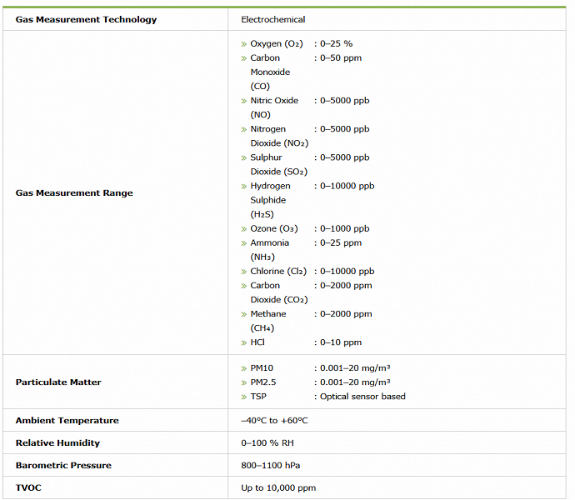
Task: Click the TVOC row label
Action: [28, 487]
